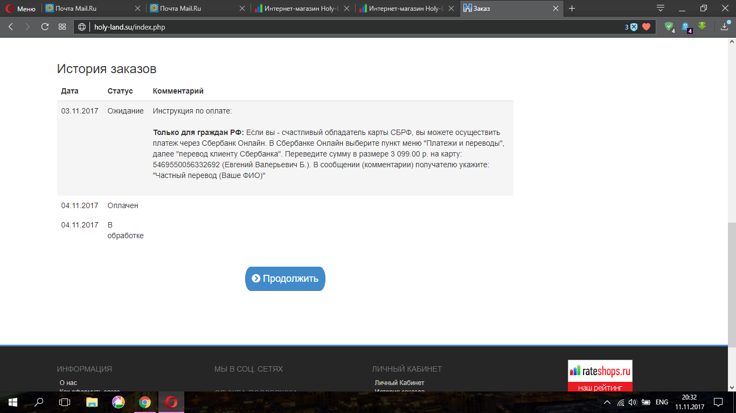Viewport: 736px width, 413px height.
Task: Click the МЫ В СОЦ. СЕТЯХ footer heading
Action: [x=248, y=369]
